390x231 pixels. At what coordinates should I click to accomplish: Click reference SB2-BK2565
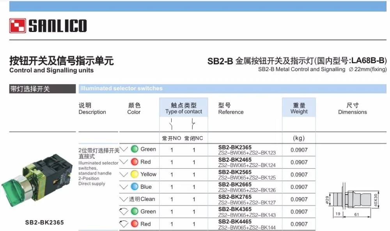click(235, 172)
